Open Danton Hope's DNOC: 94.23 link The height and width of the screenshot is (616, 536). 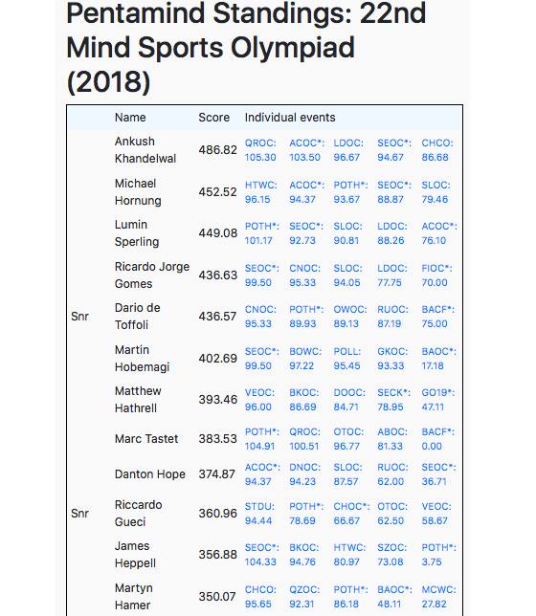tap(304, 474)
